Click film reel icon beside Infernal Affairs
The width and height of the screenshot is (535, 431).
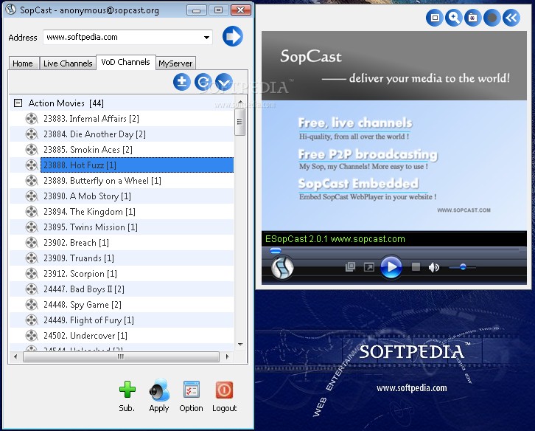pyautogui.click(x=32, y=119)
